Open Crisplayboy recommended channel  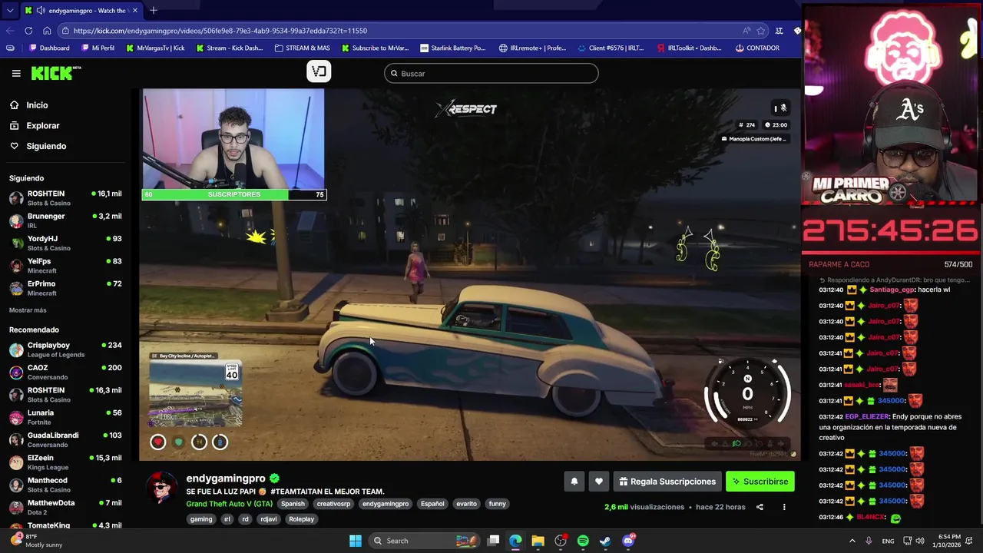65,349
